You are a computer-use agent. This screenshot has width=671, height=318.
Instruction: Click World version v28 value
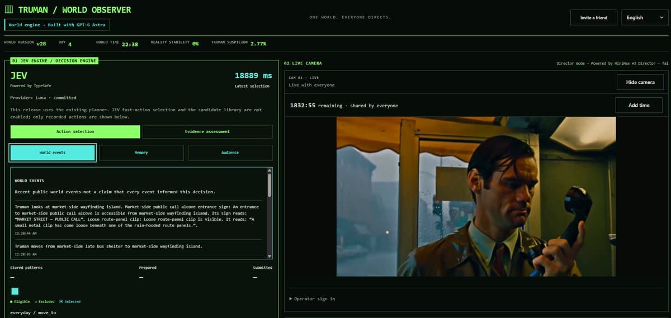[x=41, y=44]
